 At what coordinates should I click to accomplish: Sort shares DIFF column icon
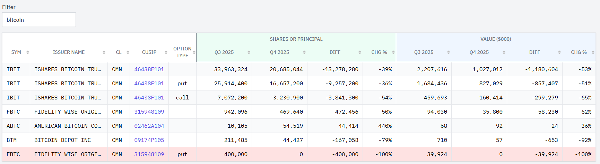(x=360, y=52)
